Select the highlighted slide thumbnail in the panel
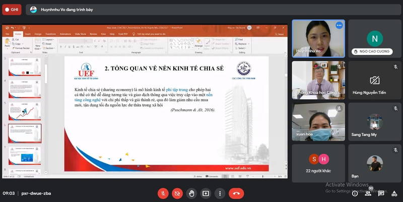Screen dimensions: 403x202 pos(25,133)
